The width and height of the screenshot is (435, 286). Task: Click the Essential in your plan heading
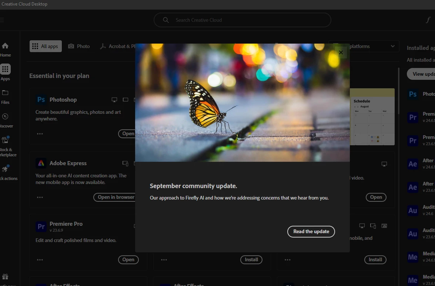click(59, 76)
